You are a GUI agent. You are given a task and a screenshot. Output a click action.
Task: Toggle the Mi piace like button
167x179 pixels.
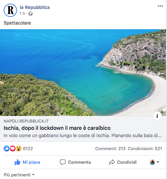pyautogui.click(x=27, y=162)
